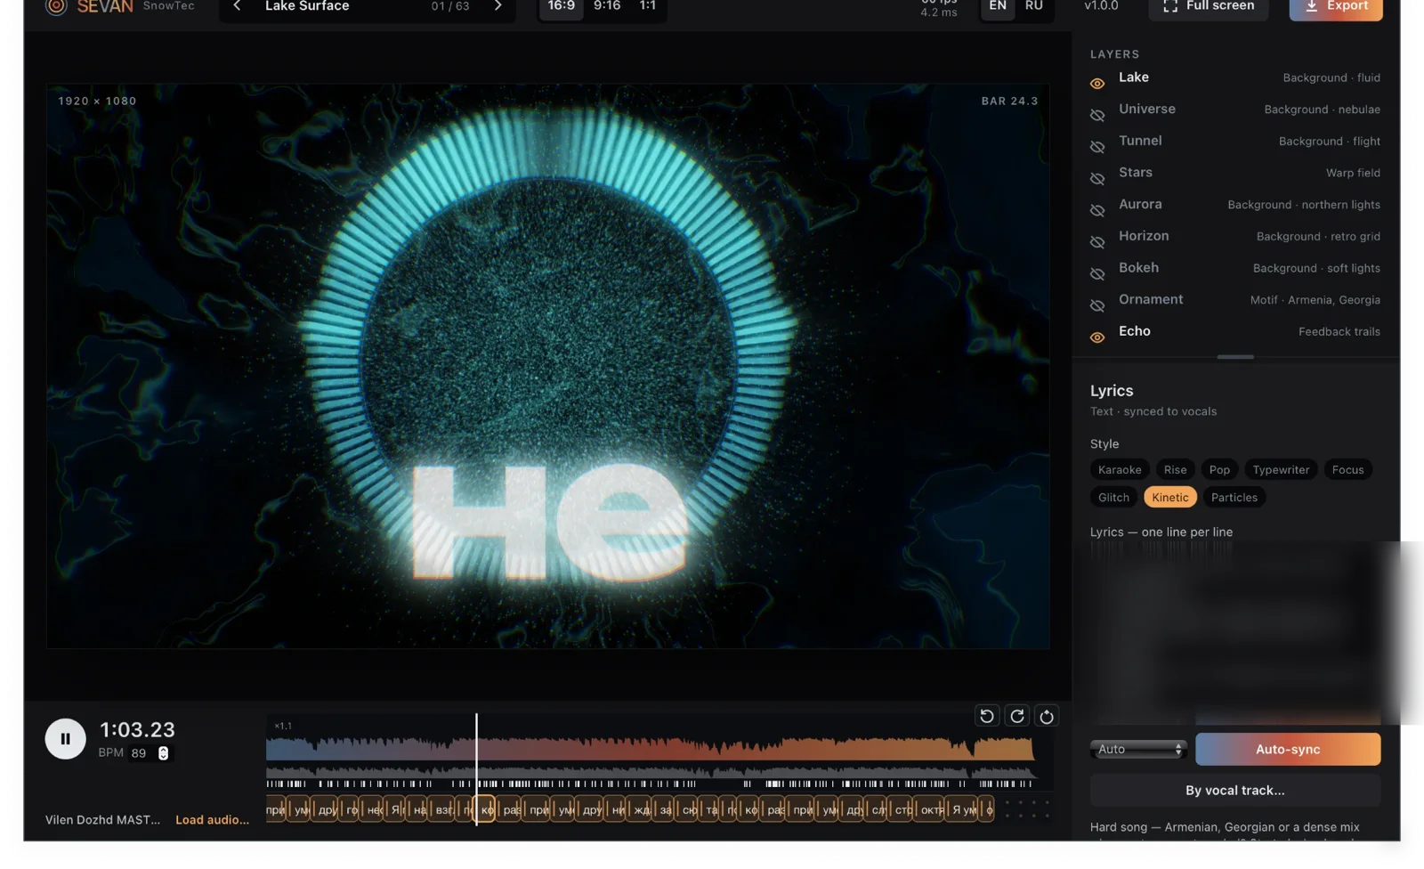Select the Lake Surface preset name

tap(307, 6)
